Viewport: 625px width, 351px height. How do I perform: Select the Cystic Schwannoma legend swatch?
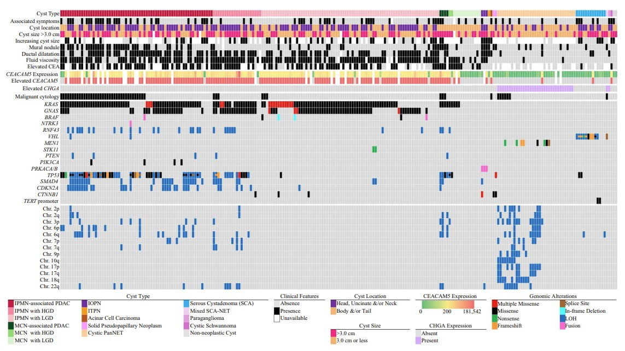click(186, 325)
